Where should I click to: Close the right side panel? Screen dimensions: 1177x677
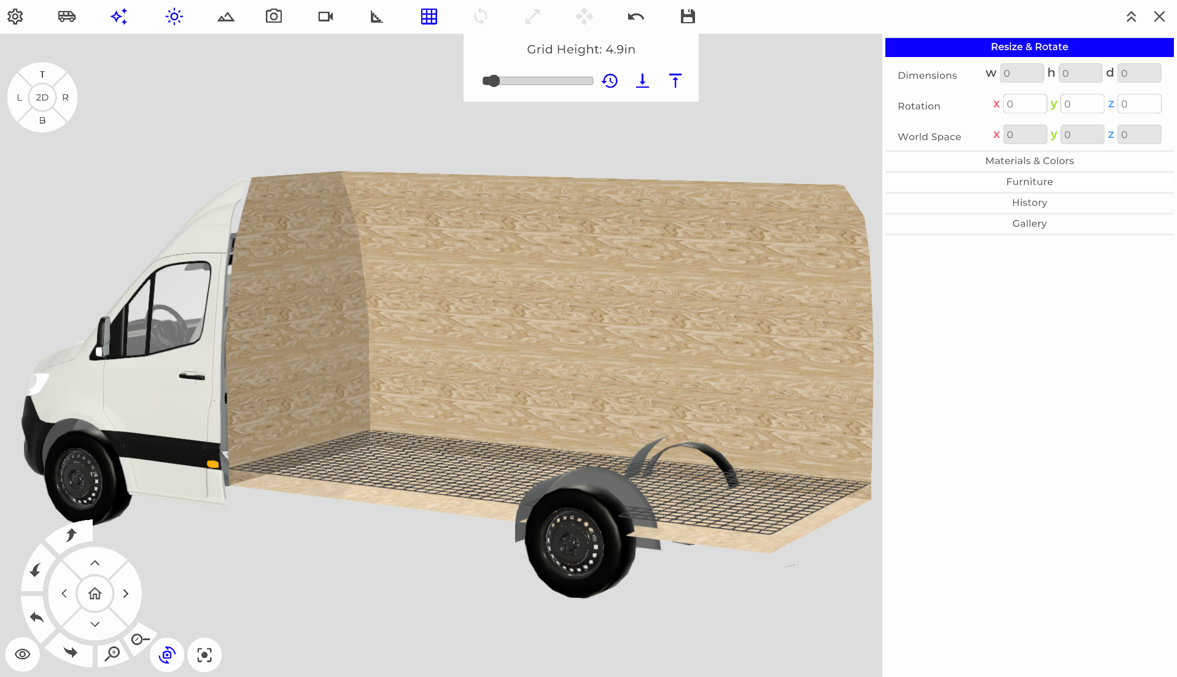click(x=1159, y=17)
